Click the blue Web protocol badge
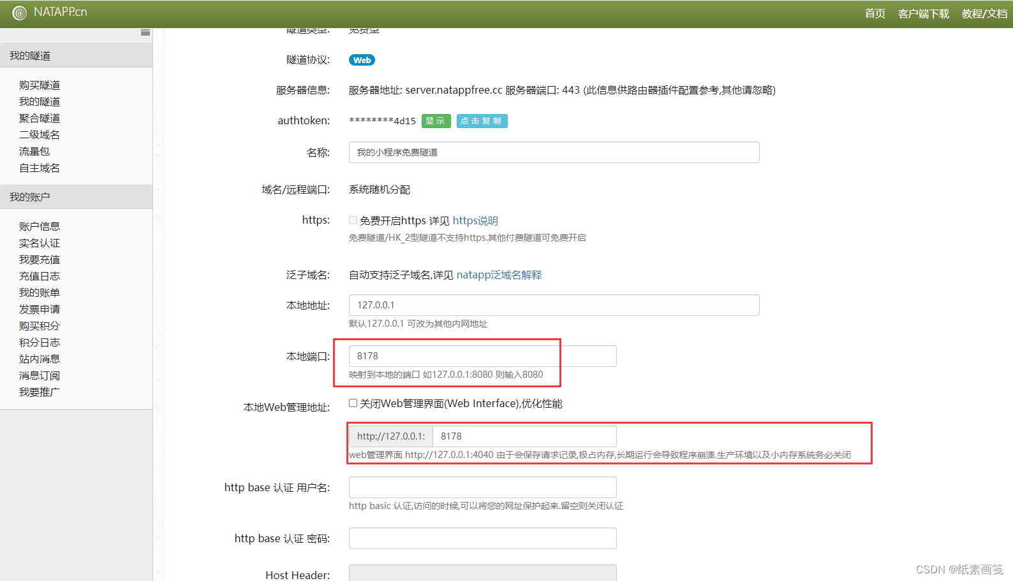 click(362, 61)
